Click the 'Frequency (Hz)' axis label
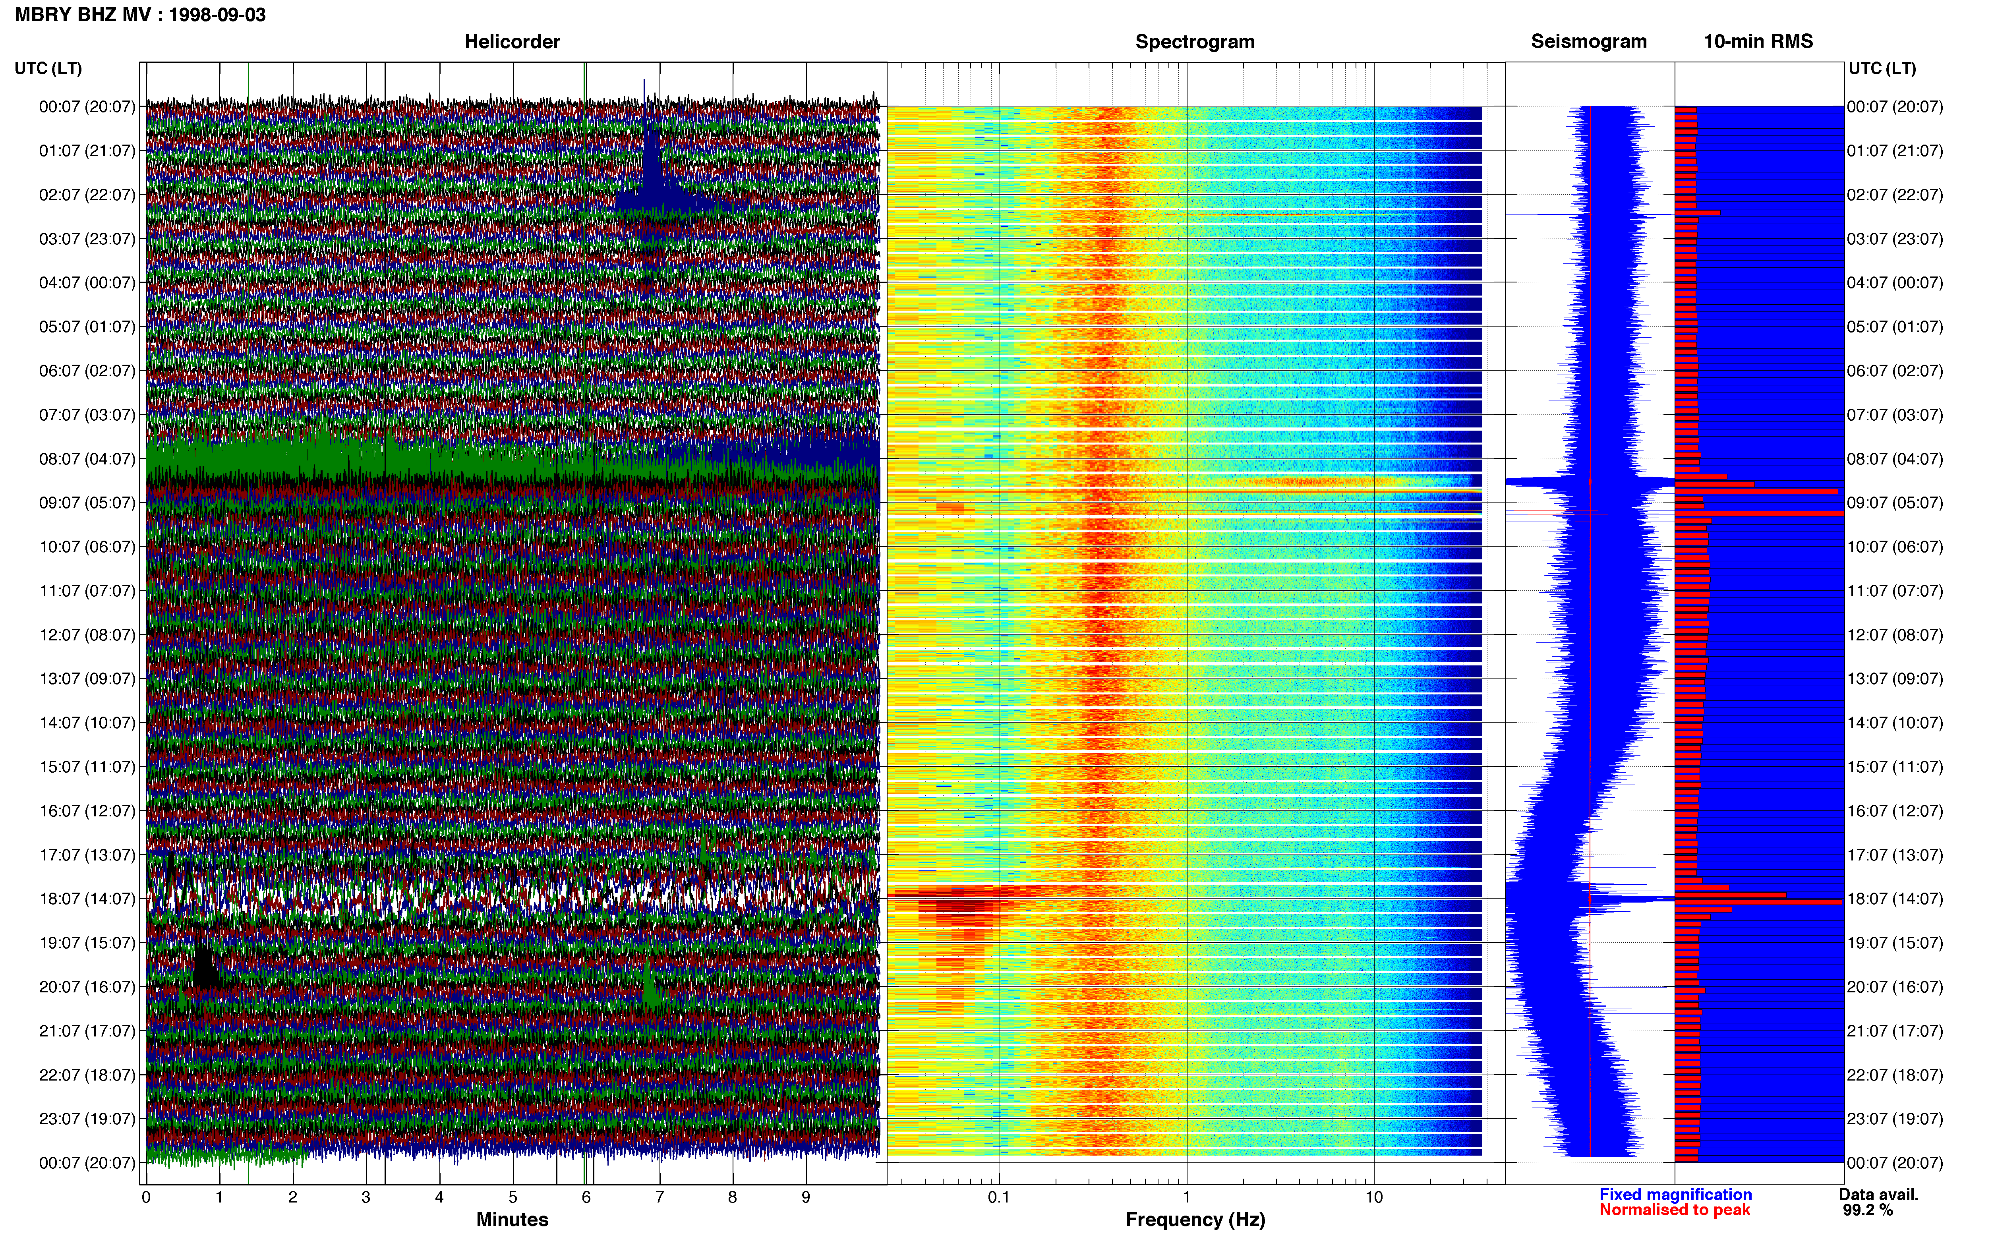The width and height of the screenshot is (1994, 1247). [1195, 1220]
